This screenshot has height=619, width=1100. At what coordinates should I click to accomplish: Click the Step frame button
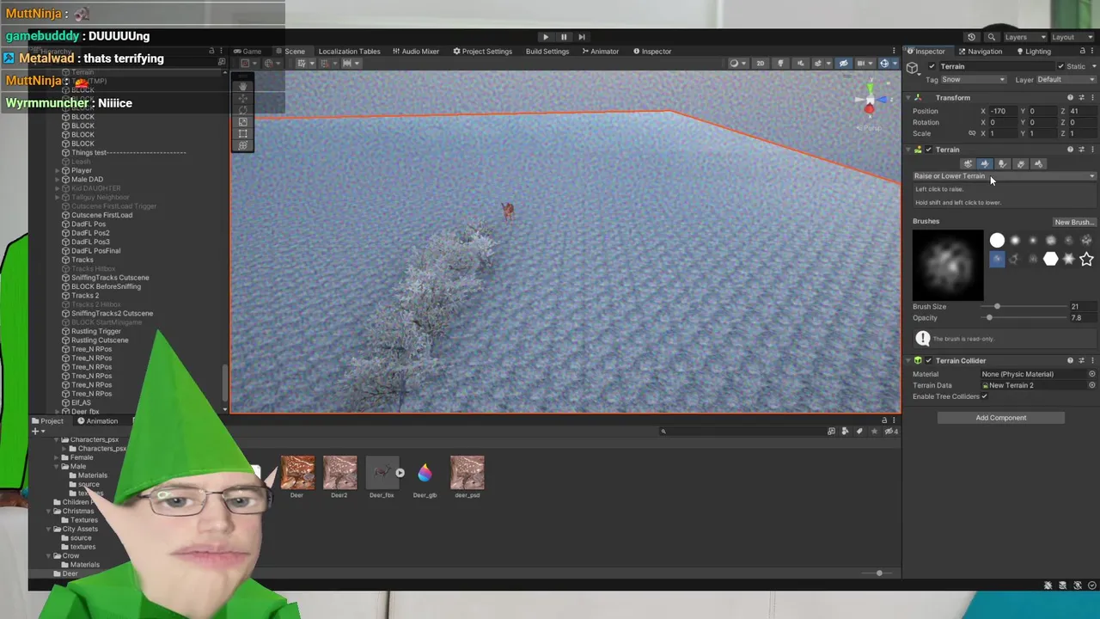click(x=582, y=37)
